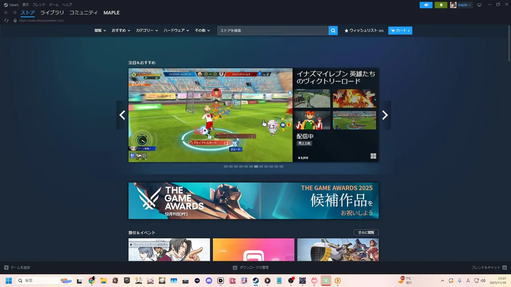
Task: Open the weather widget showing 7°C
Action: (405, 281)
